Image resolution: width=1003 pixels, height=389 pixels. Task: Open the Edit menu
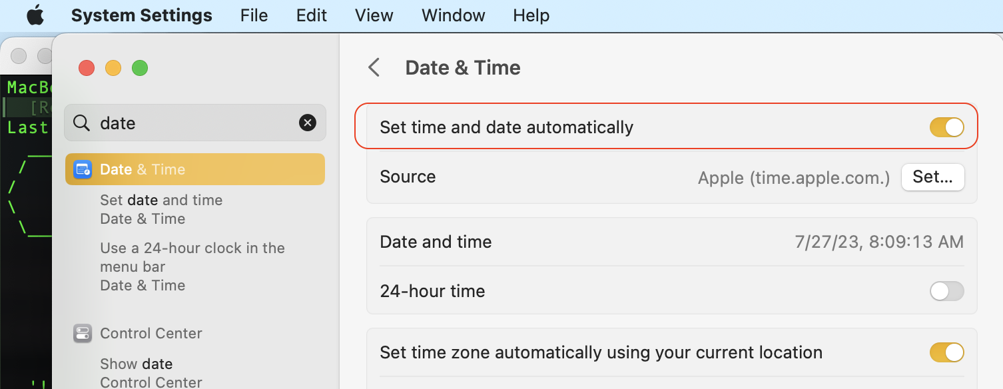(311, 15)
